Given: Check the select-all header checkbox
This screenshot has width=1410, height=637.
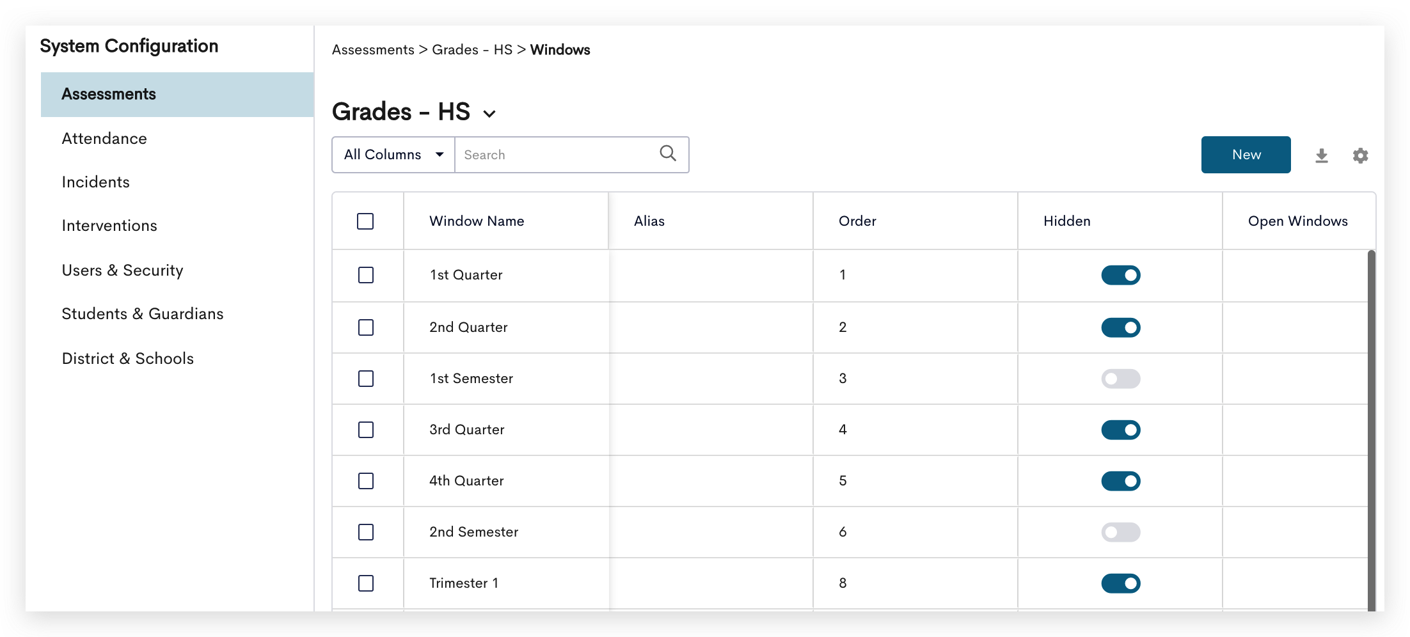Looking at the screenshot, I should tap(365, 221).
